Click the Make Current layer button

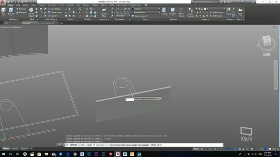click(x=217, y=12)
